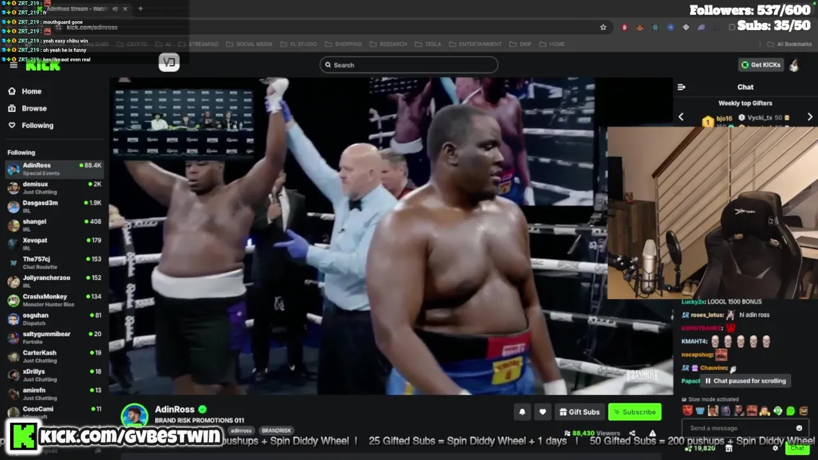Click the 19,820 kicks balance
Viewport: 818px width, 460px height.
[701, 448]
